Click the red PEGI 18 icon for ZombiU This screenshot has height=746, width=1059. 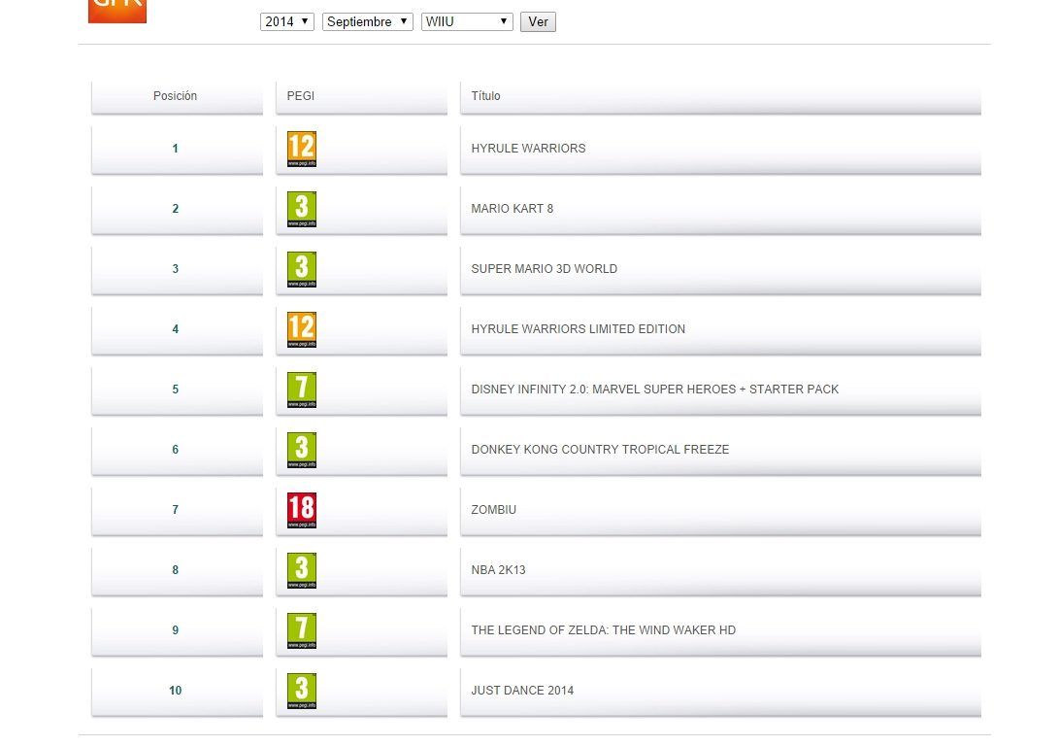(301, 510)
